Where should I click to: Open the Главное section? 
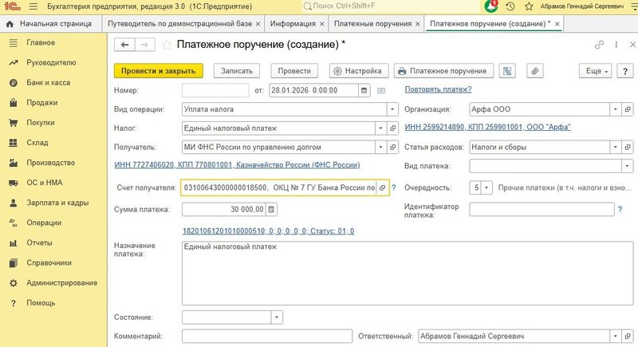coord(41,43)
